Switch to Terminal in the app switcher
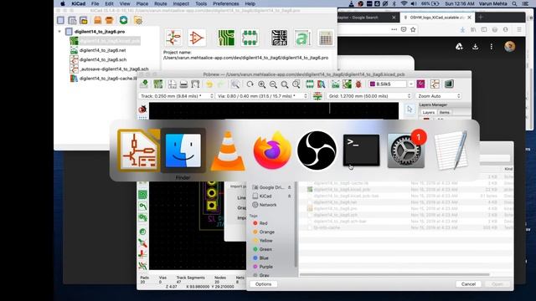The image size is (536, 301). tap(361, 150)
